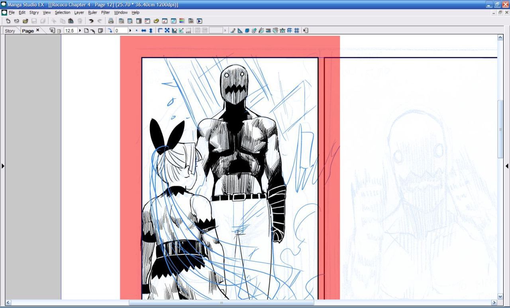Click the New Story icon

pyautogui.click(x=17, y=21)
